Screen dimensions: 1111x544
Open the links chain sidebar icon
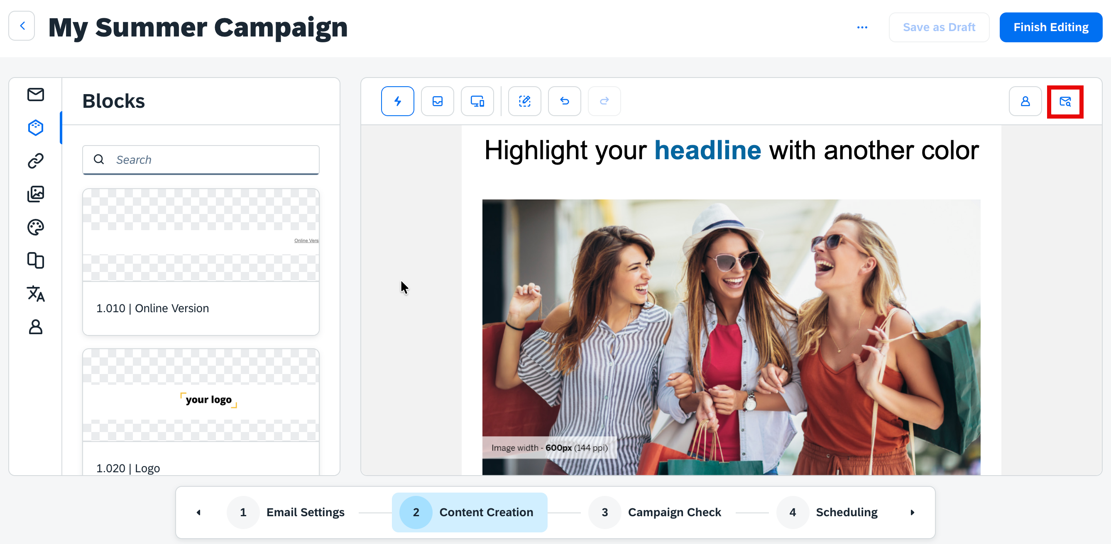(35, 160)
